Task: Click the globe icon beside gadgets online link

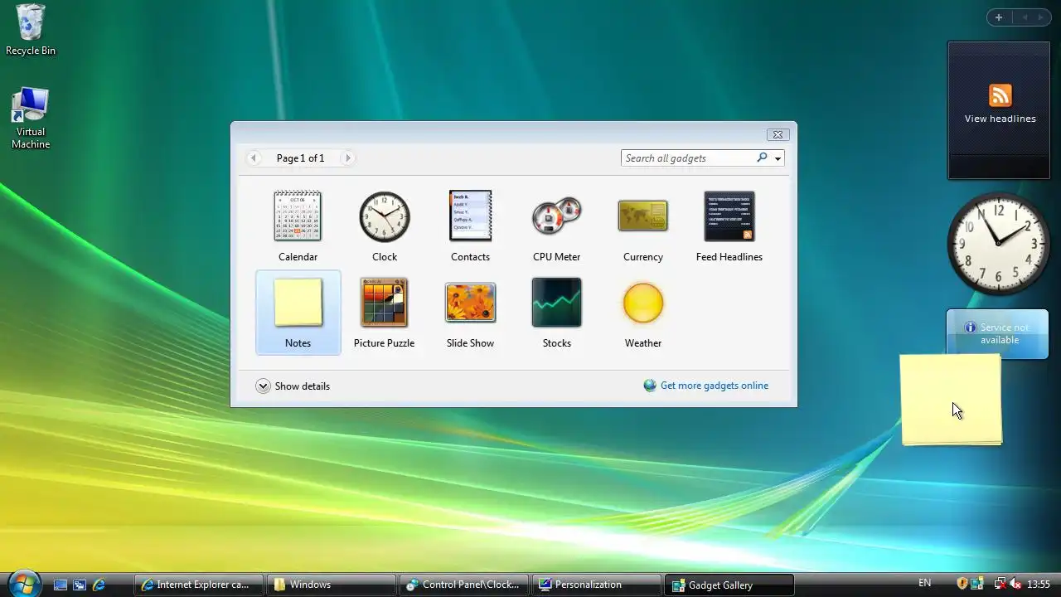Action: click(650, 386)
